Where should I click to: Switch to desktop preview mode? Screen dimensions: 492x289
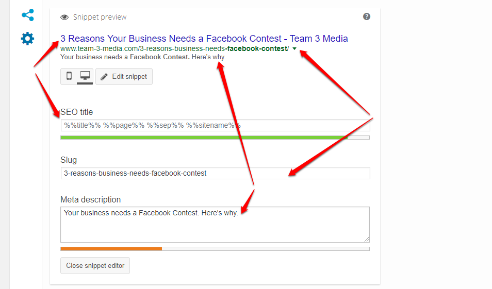point(85,76)
